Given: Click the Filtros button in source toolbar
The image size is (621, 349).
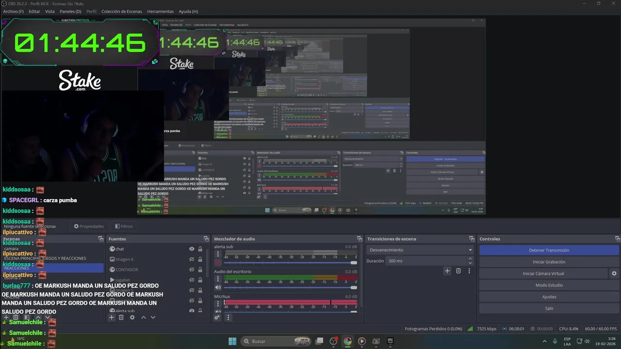Looking at the screenshot, I should 124,226.
